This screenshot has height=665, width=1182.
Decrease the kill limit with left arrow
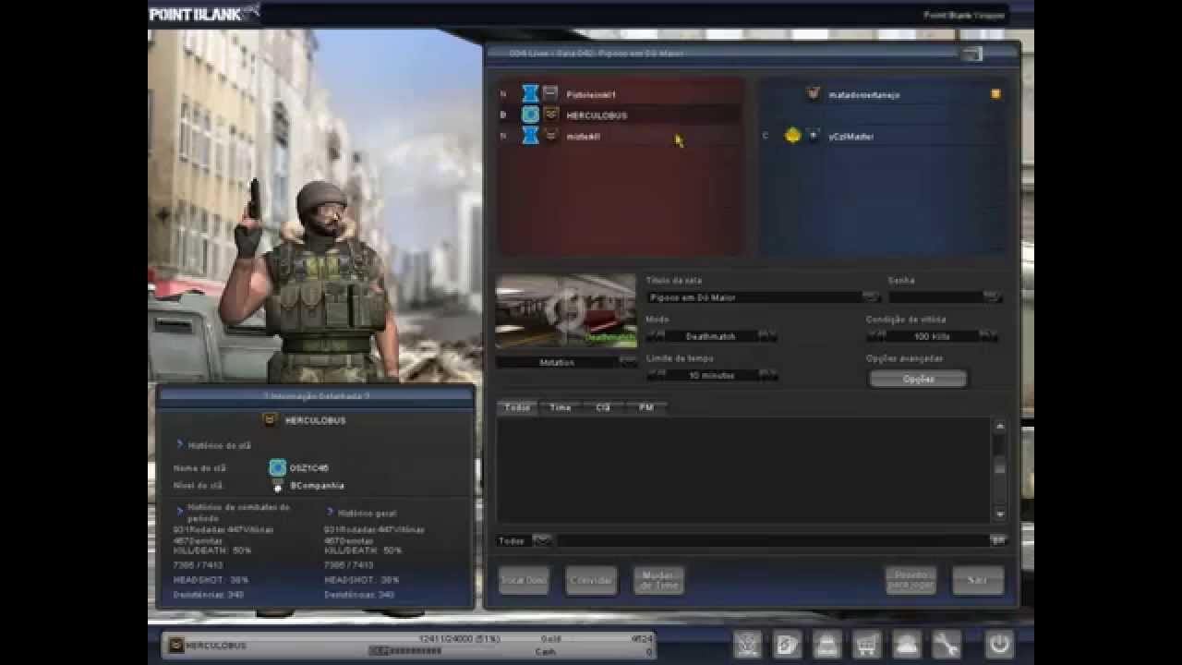pyautogui.click(x=877, y=336)
